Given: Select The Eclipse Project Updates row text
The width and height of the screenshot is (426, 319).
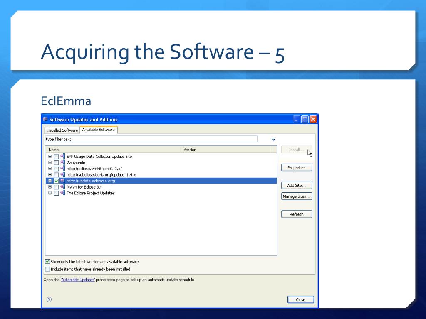Looking at the screenshot, I should (x=91, y=193).
